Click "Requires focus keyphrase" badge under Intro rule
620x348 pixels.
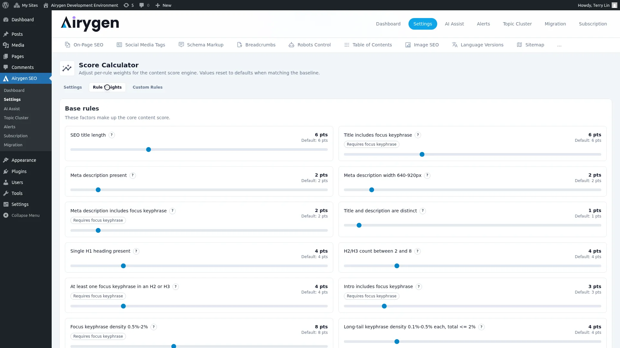[372, 296]
